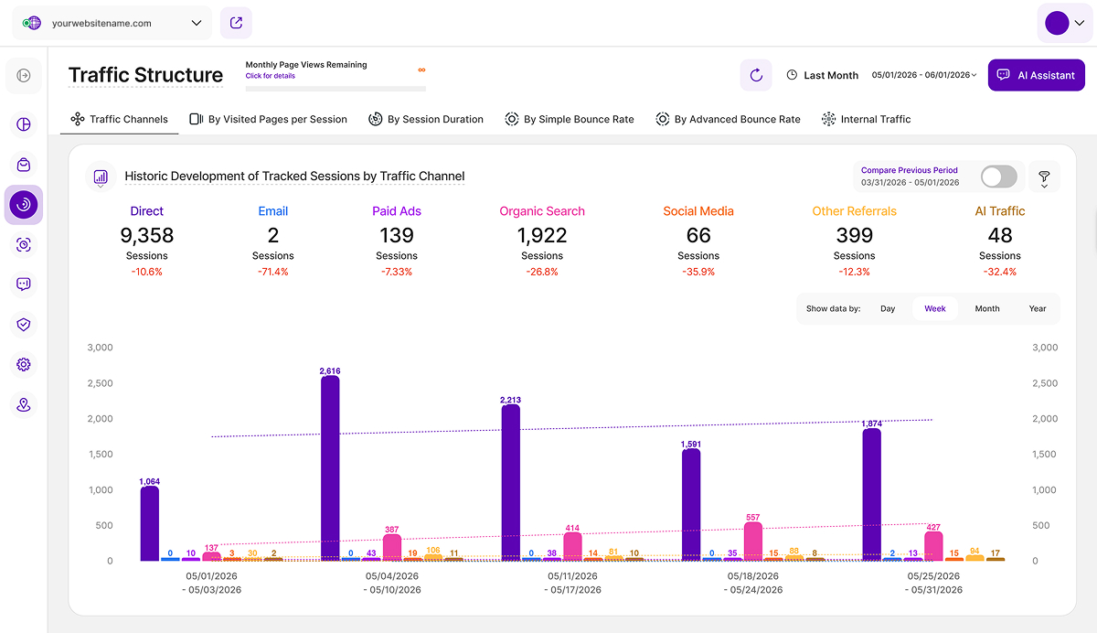Open the settings gear sidebar icon
Screen dimensions: 1097x633
pos(24,364)
